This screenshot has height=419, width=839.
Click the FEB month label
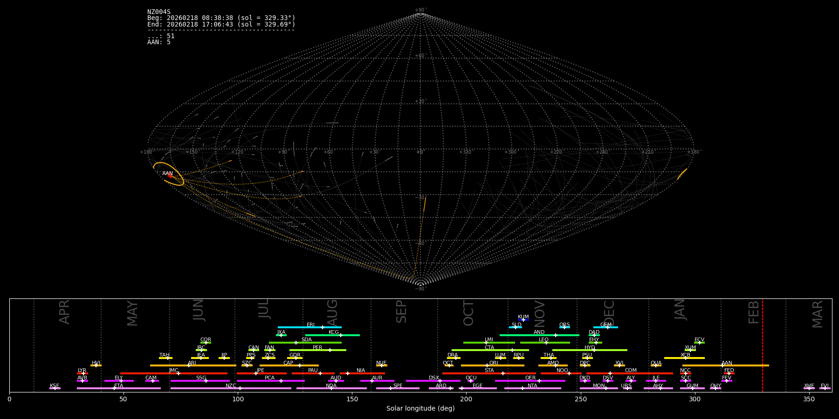754,312
